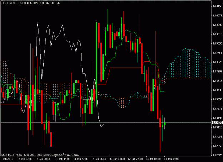This screenshot has height=162, width=223.
Task: Click the 1.03435 price axis label
Action: 217,90
